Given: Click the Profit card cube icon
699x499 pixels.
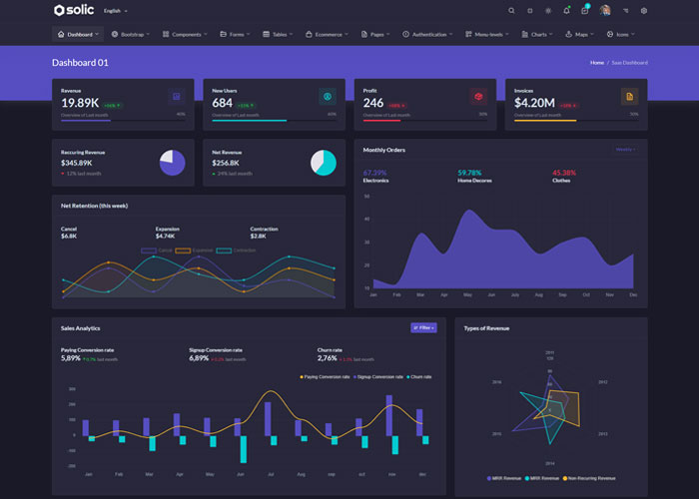Looking at the screenshot, I should tap(478, 97).
